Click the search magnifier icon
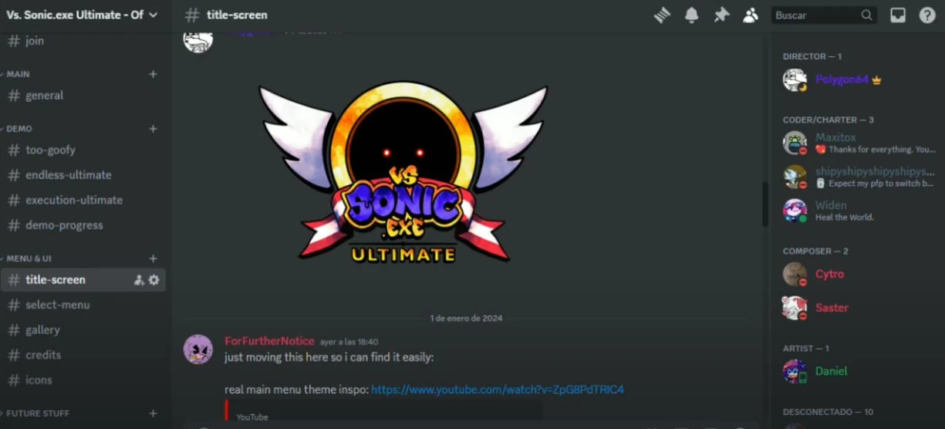This screenshot has width=945, height=429. [866, 15]
